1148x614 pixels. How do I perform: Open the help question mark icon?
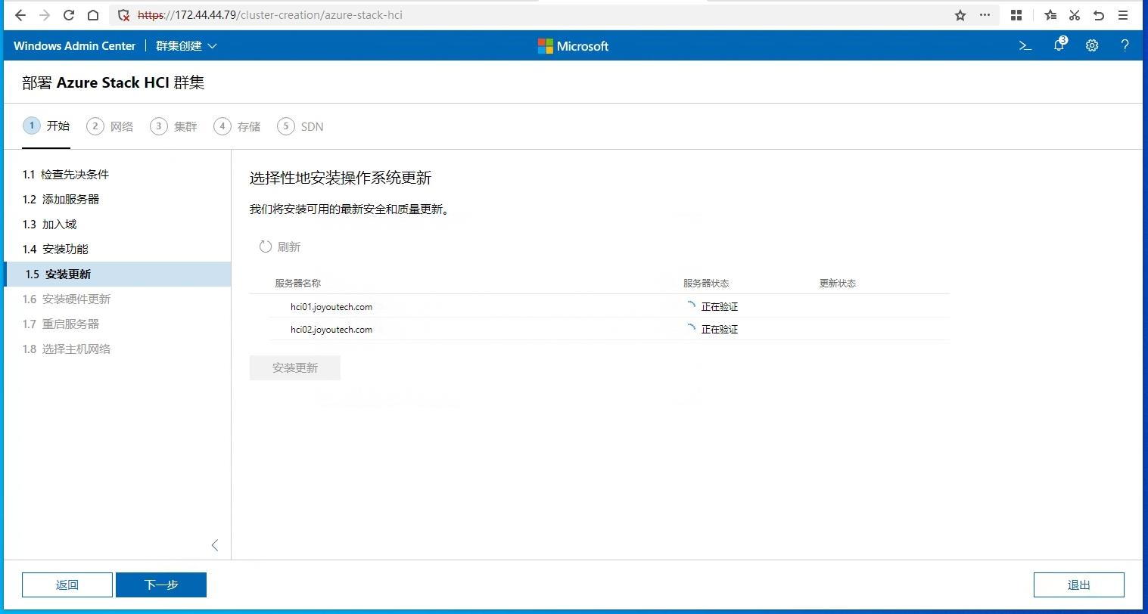(1125, 46)
